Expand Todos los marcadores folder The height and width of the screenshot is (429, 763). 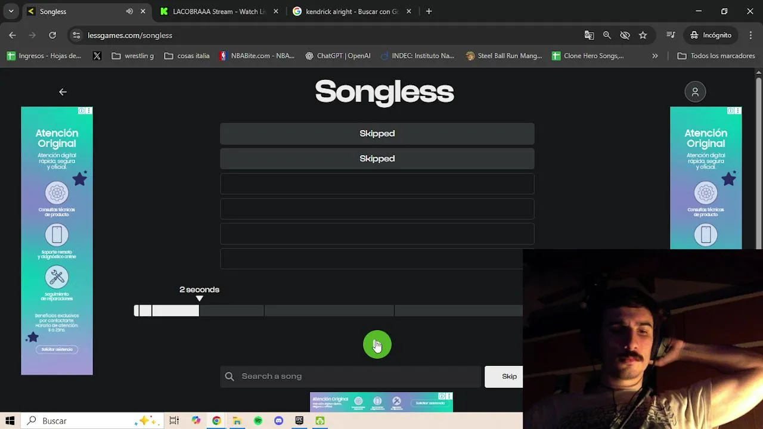pos(717,56)
